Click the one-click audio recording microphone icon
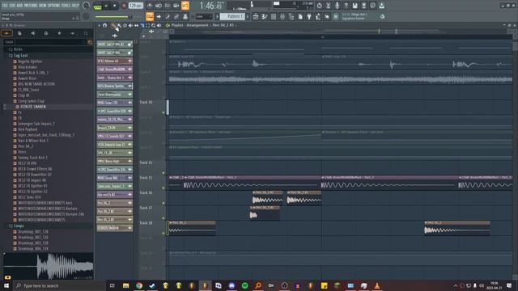The height and width of the screenshot is (291, 518). [337, 6]
